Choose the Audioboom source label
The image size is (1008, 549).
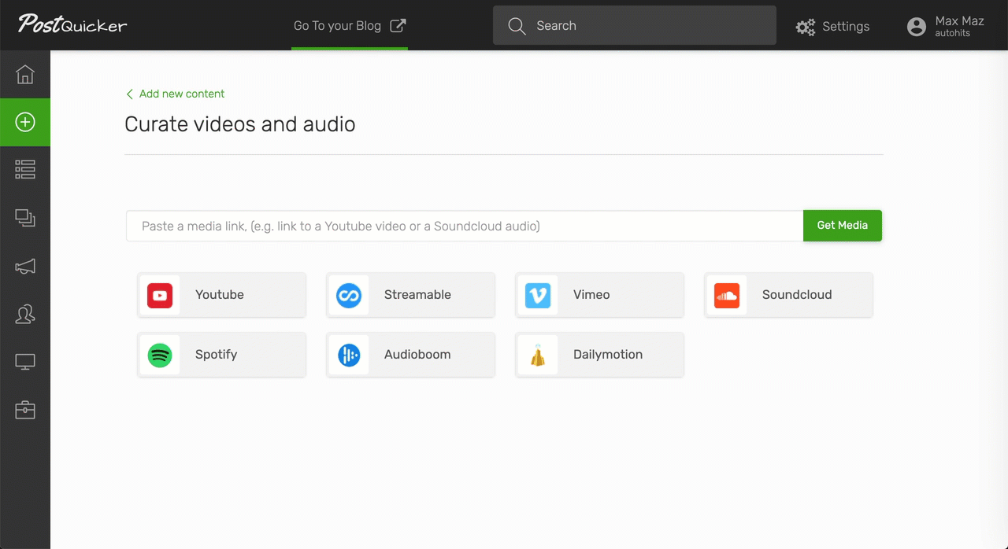[417, 355]
